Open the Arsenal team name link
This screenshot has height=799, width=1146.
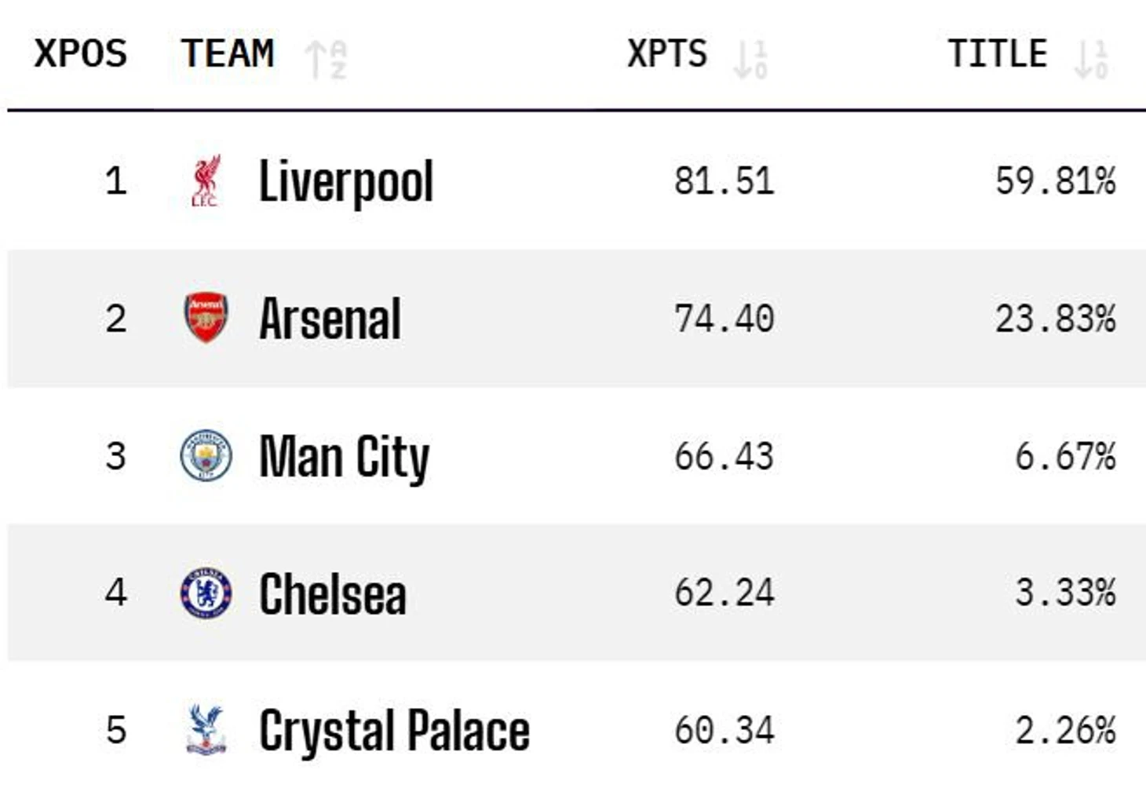click(x=330, y=319)
